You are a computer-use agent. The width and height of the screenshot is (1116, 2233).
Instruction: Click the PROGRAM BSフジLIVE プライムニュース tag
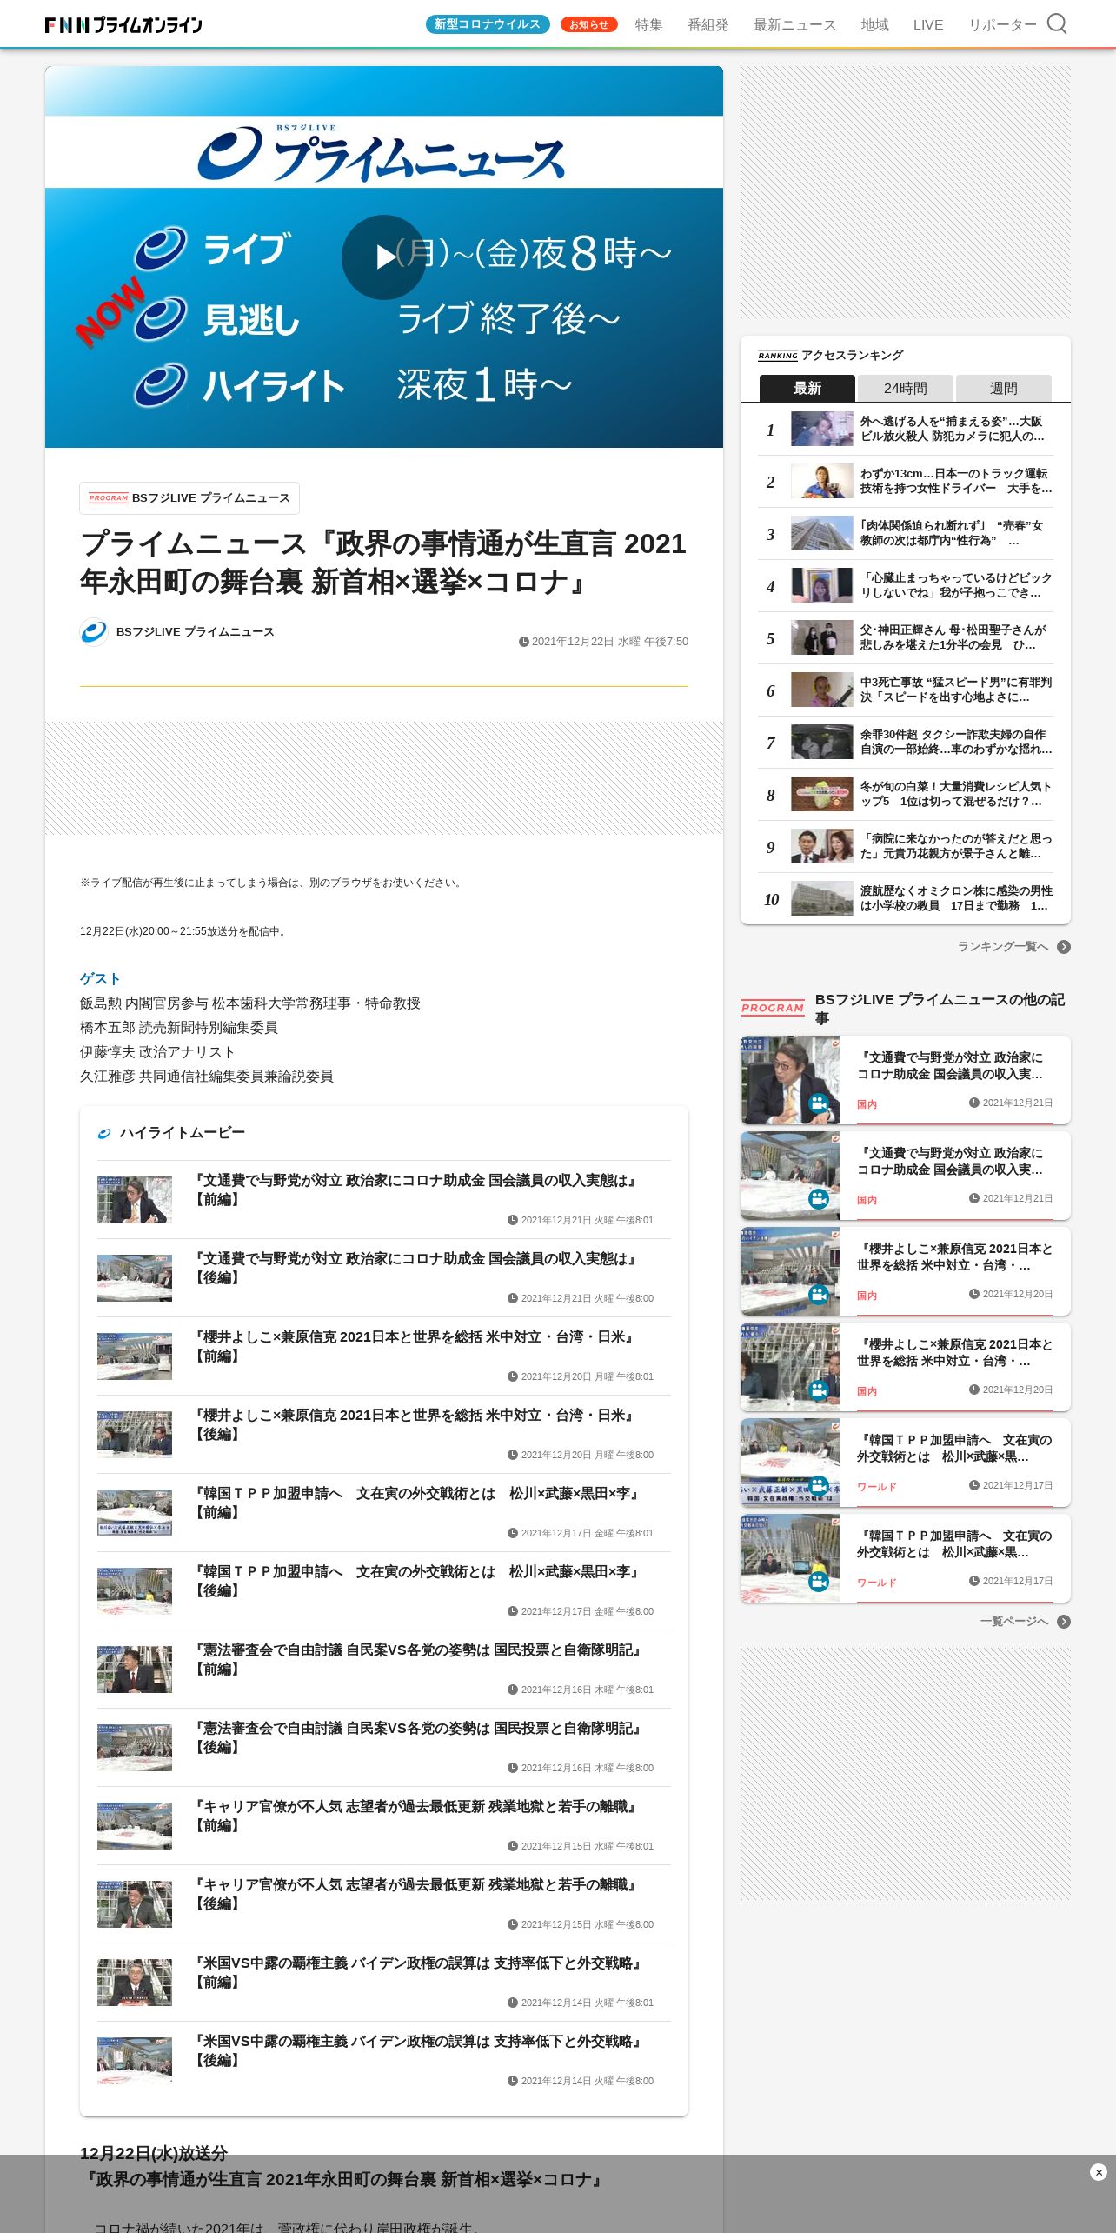coord(189,498)
